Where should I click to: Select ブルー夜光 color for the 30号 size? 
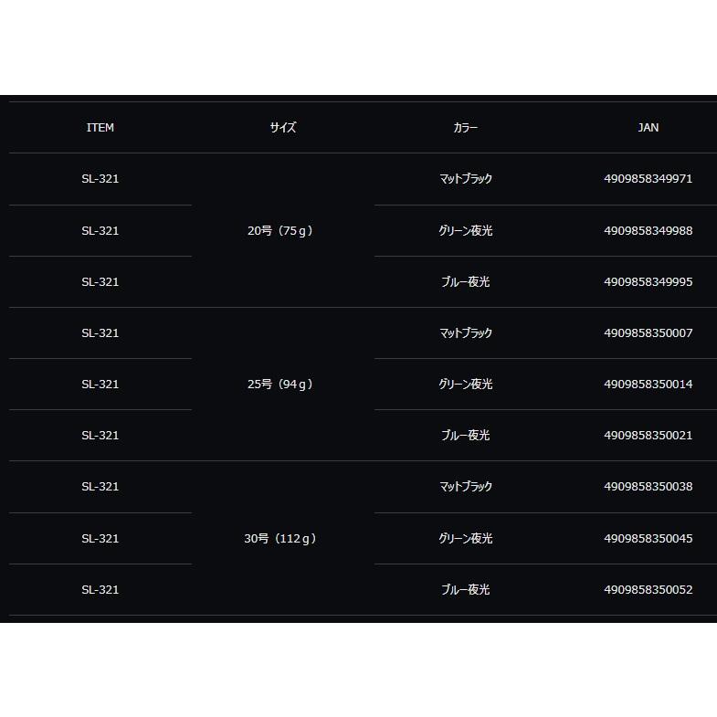pyautogui.click(x=466, y=590)
